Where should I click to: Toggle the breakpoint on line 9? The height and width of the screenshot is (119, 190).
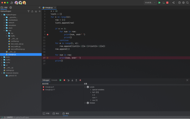tap(47, 35)
